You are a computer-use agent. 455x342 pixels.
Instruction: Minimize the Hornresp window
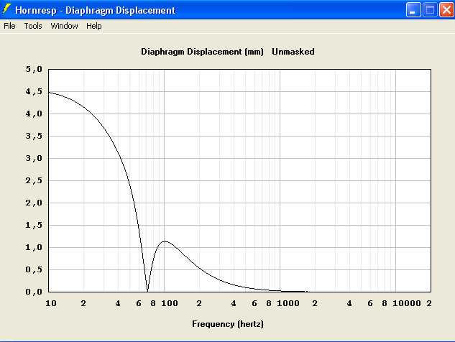point(413,10)
